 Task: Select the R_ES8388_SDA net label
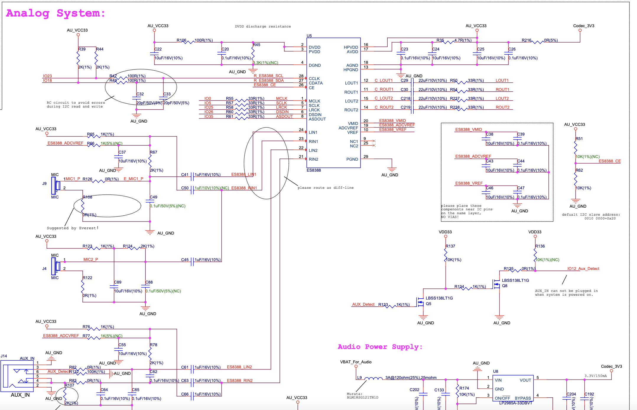tap(269, 80)
